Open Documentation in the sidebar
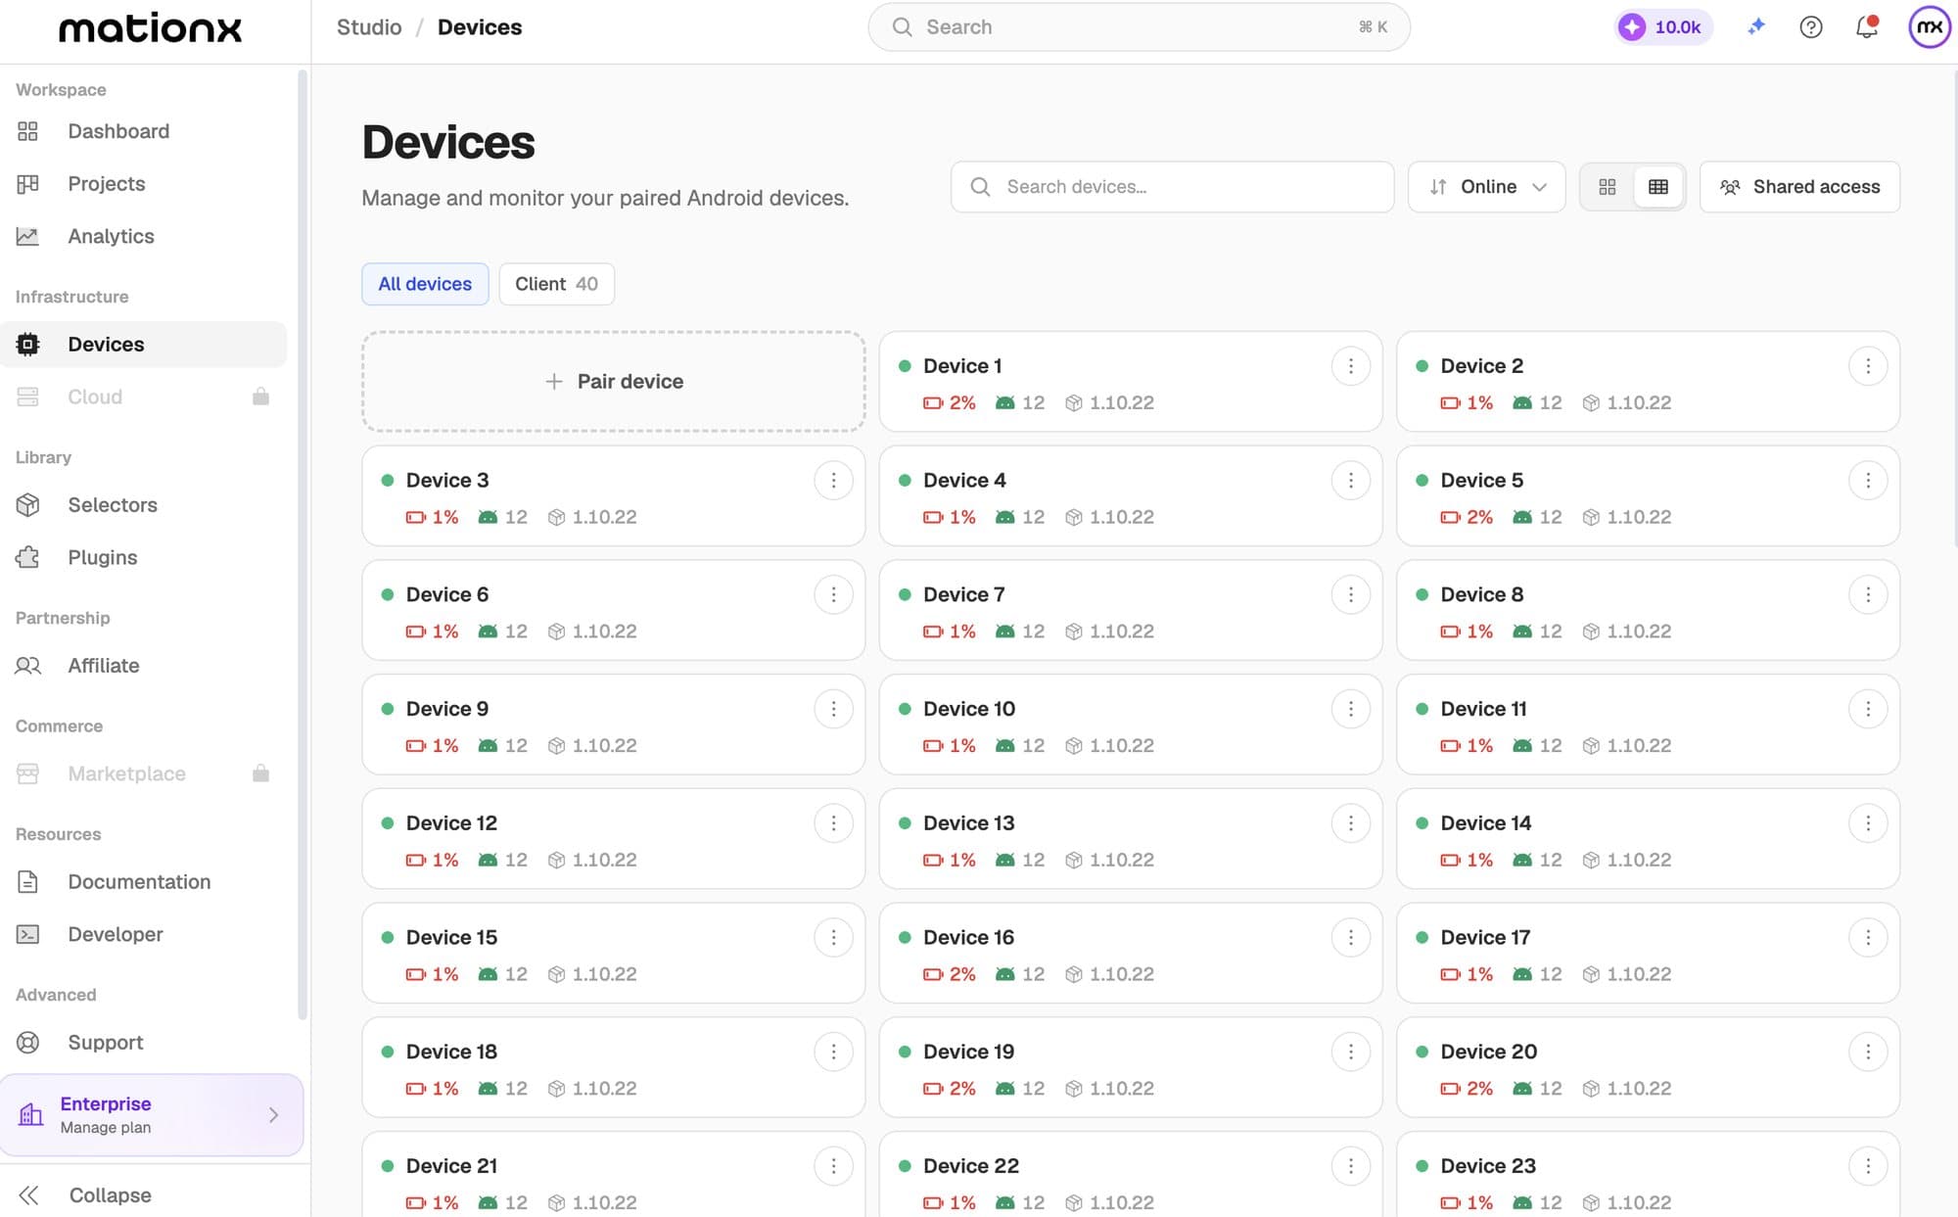The height and width of the screenshot is (1217, 1958). pos(144,882)
